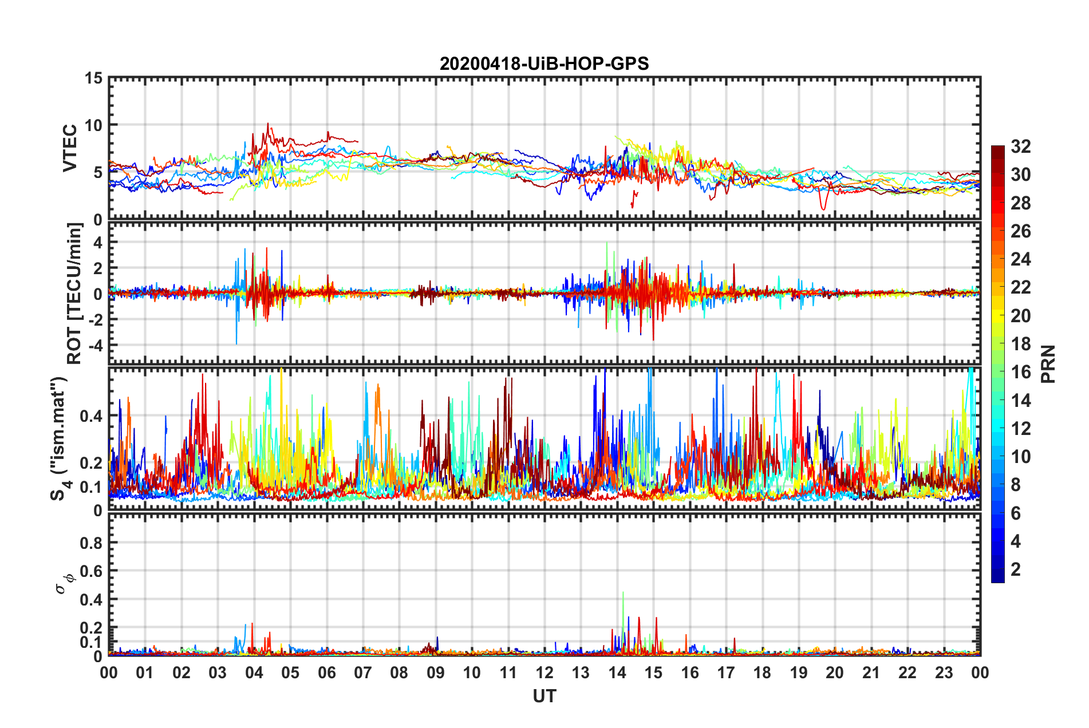Click the PRN colorbar label
1089x728 pixels.
[x=1048, y=364]
